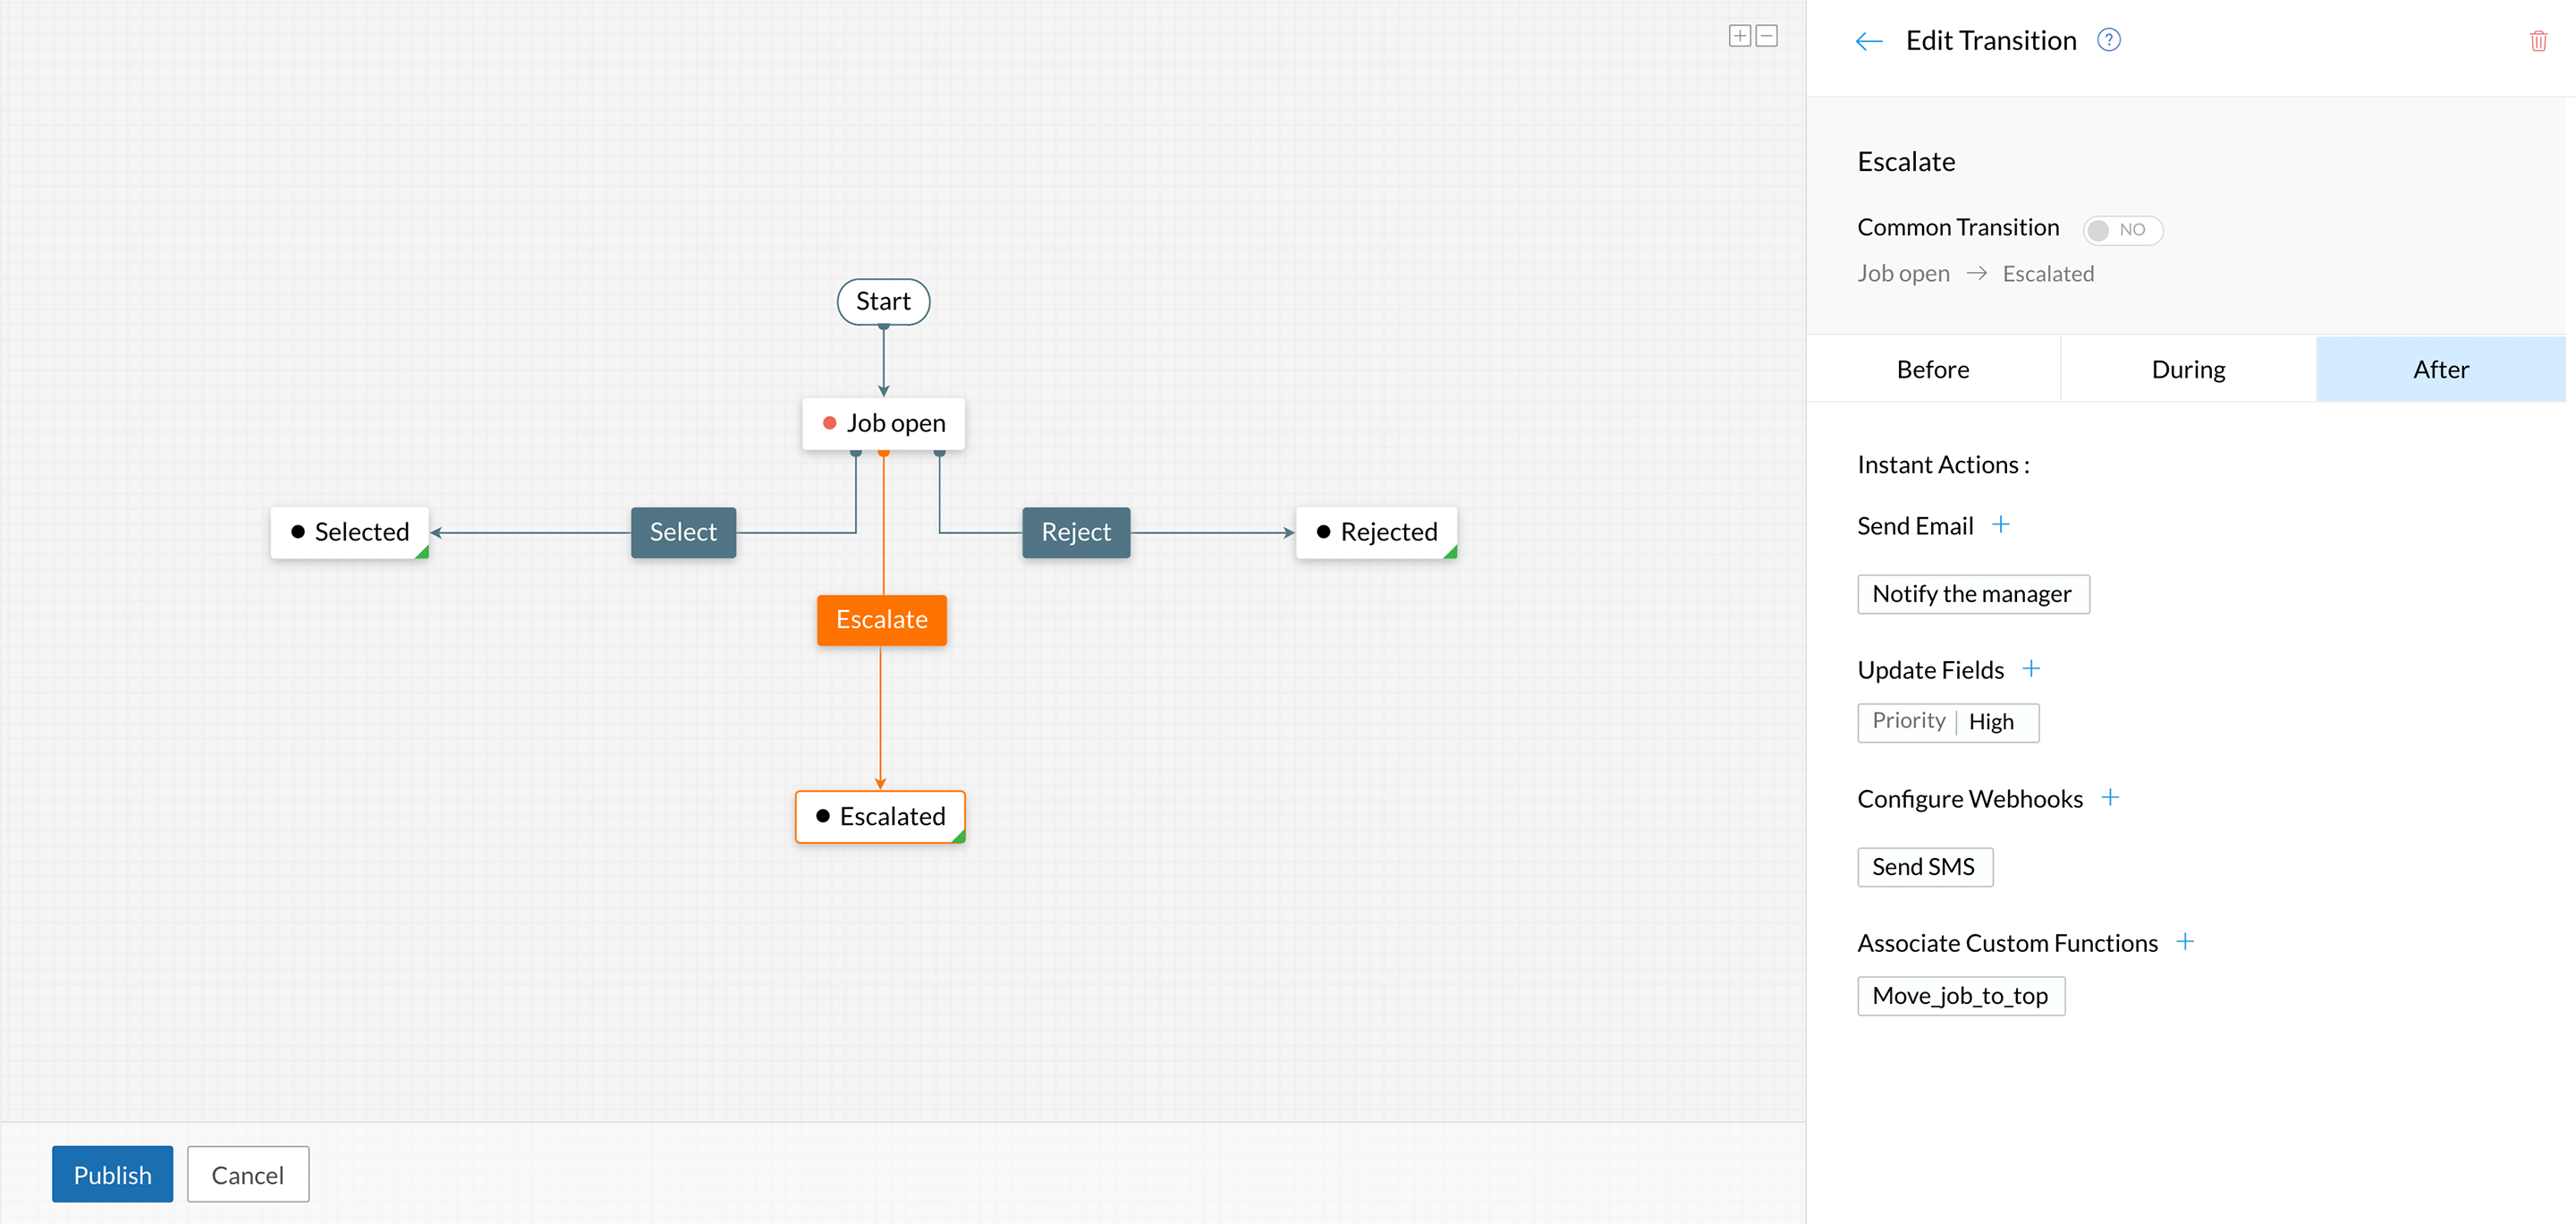Open the help question mark icon
Screen dimensions: 2576x1224
pyautogui.click(x=2108, y=40)
